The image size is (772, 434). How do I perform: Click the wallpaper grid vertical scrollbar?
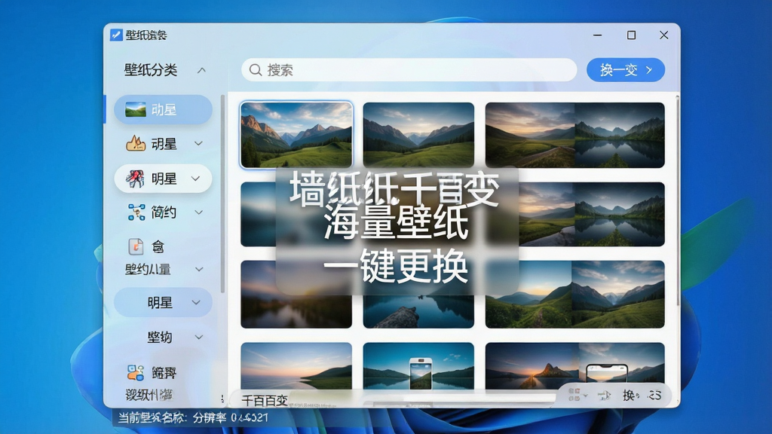678,200
